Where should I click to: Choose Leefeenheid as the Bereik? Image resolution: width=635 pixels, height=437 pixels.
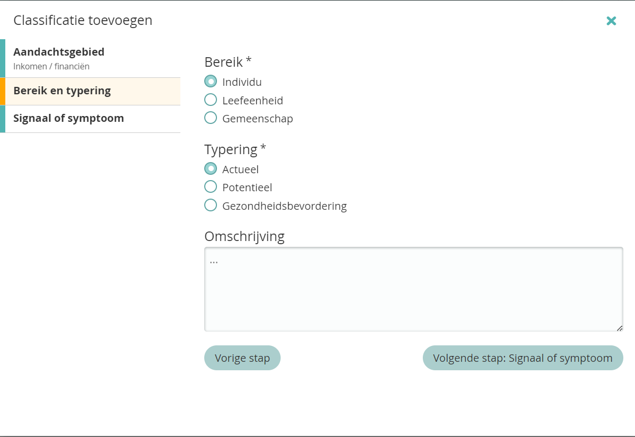click(211, 100)
